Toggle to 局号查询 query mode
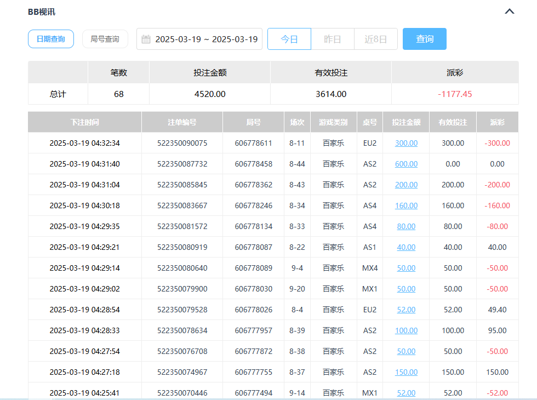The image size is (537, 400). point(105,38)
